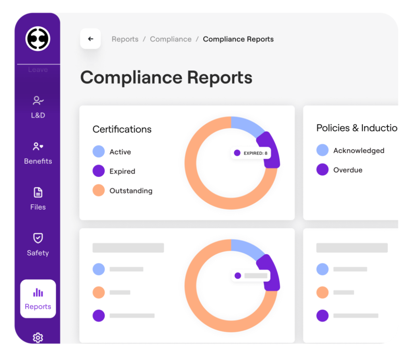Select the Reports bar chart icon
The image size is (412, 356).
[x=38, y=292]
